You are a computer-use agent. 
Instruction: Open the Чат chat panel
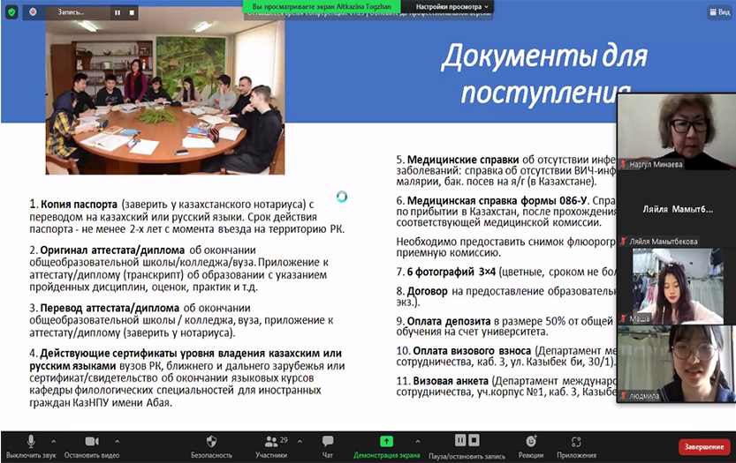328,444
